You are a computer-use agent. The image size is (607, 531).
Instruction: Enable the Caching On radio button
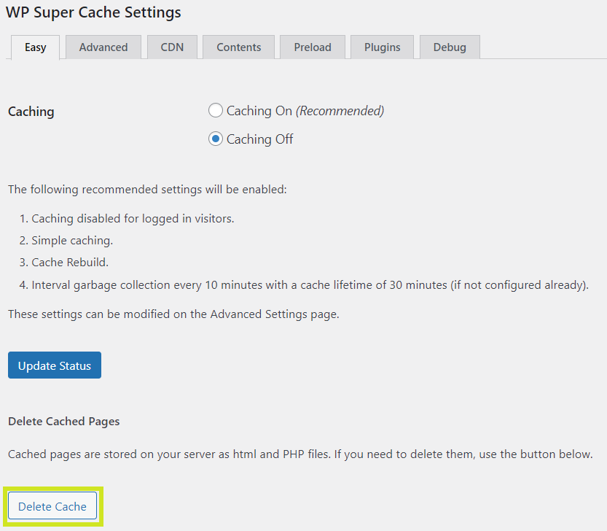click(x=216, y=111)
